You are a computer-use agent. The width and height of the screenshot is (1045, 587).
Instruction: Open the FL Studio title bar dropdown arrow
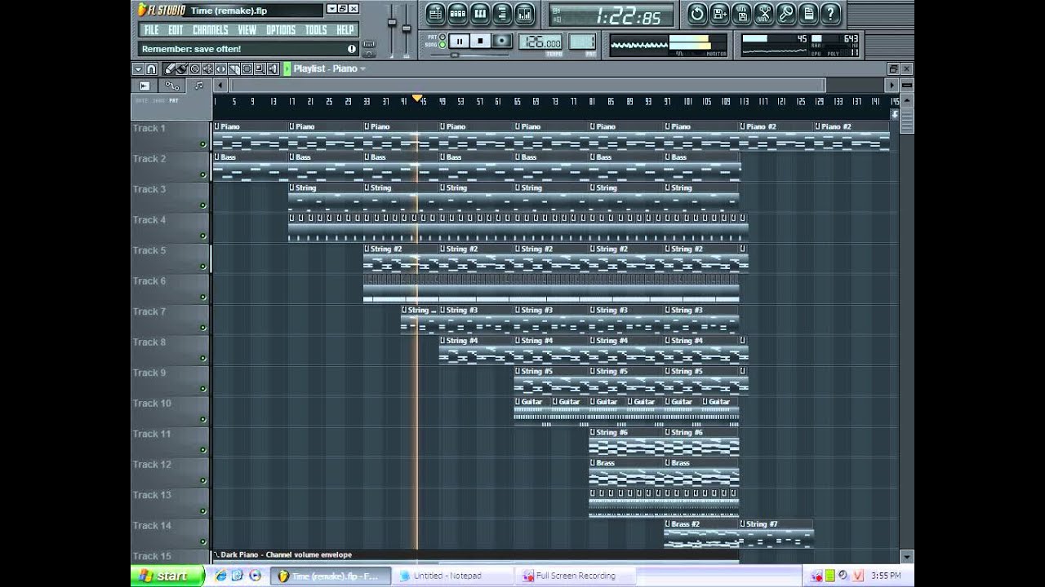click(332, 9)
